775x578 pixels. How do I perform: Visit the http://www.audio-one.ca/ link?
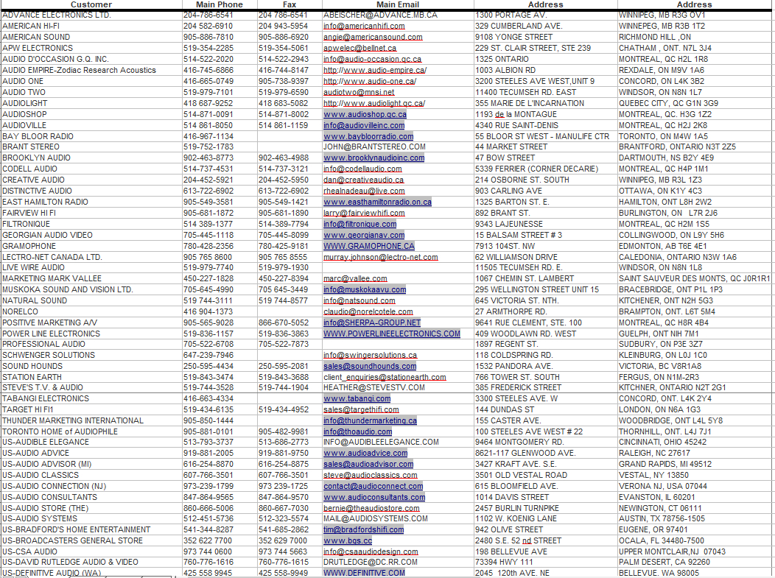370,81
